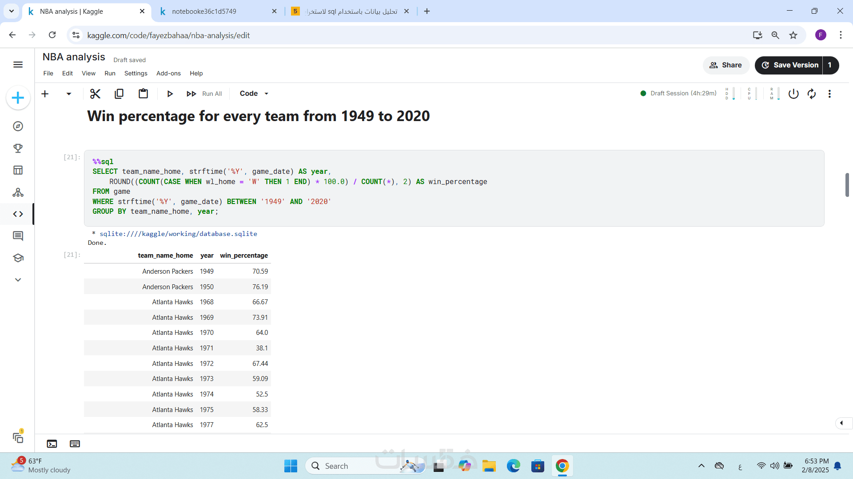Run current cell with play icon

170,94
